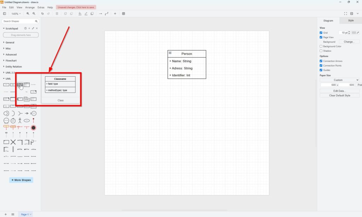The width and height of the screenshot is (362, 217).
Task: Switch to the Style tab
Action: point(351,20)
